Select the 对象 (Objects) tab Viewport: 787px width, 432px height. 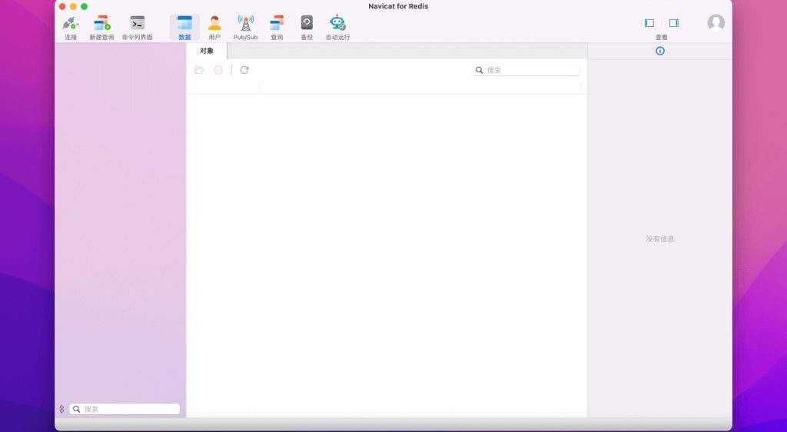[x=207, y=51]
